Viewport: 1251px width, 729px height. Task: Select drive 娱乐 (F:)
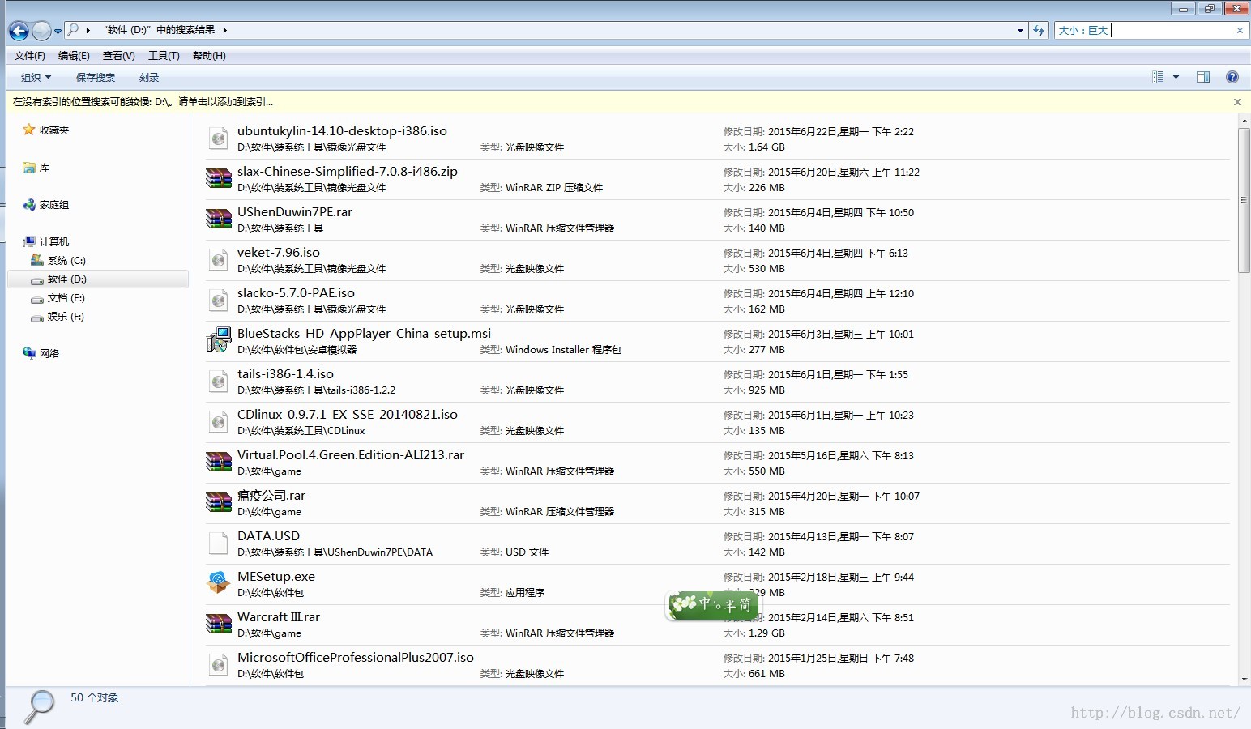(x=66, y=317)
